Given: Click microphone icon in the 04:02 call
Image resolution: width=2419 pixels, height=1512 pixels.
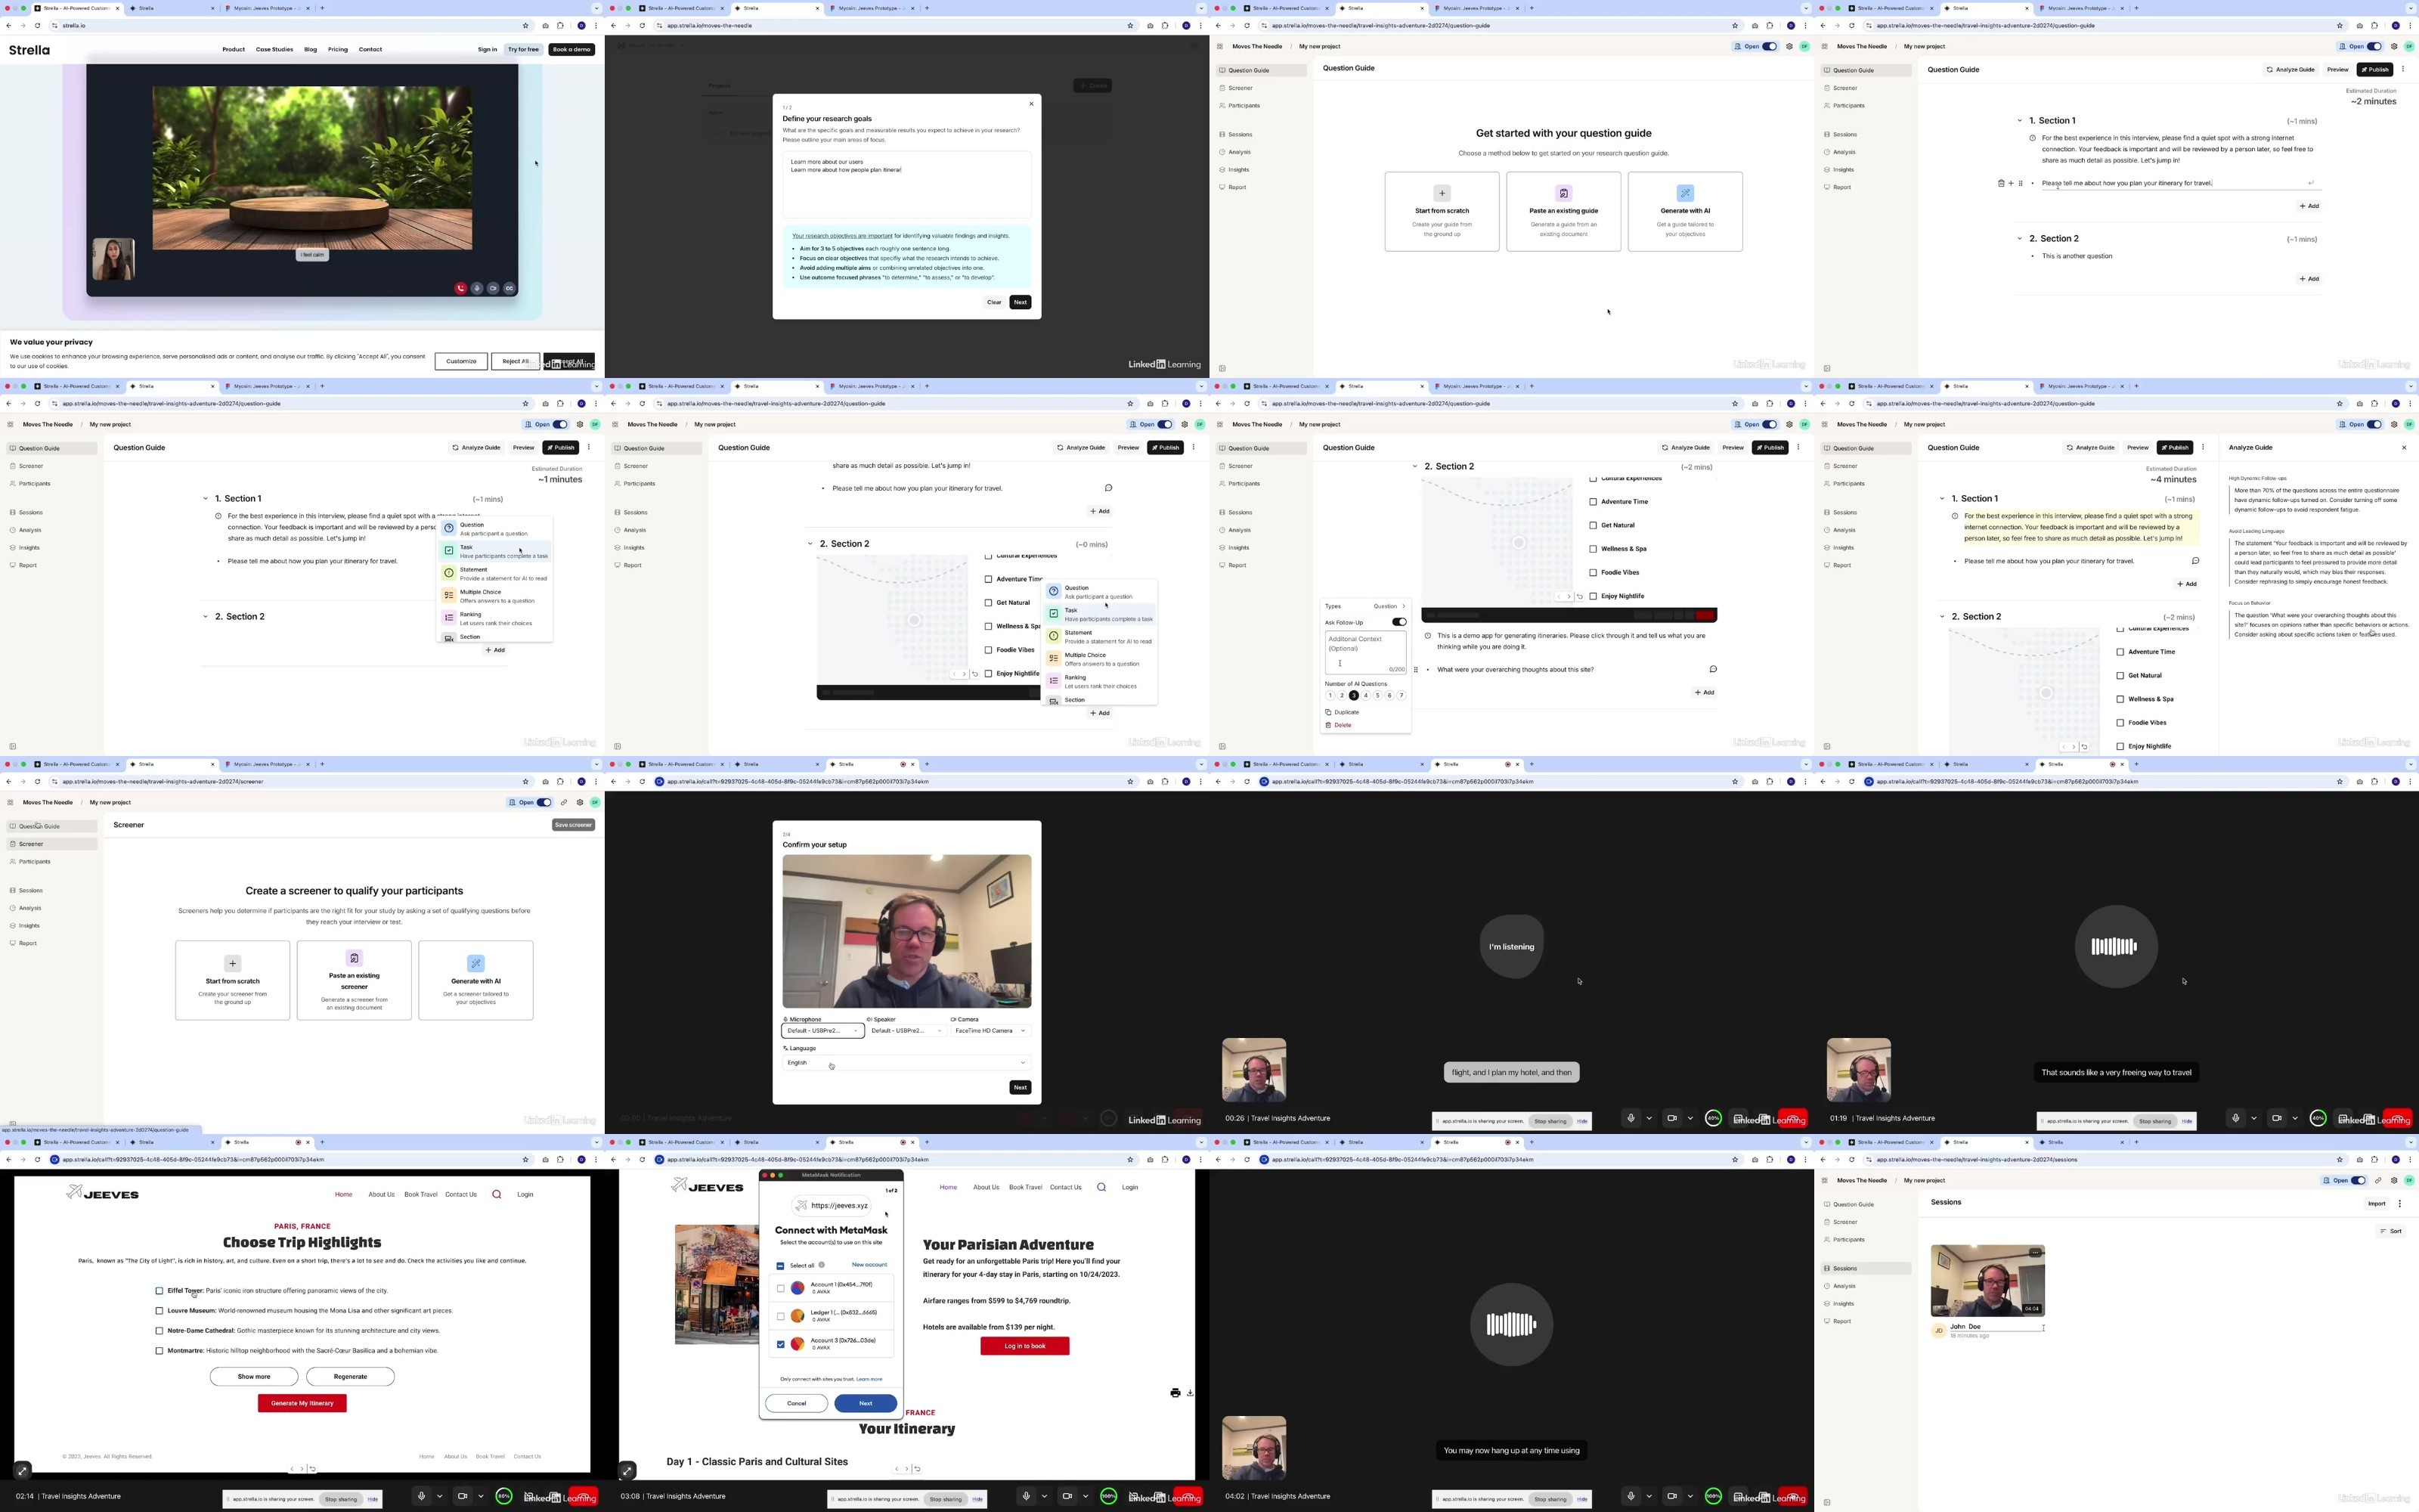Looking at the screenshot, I should (x=1631, y=1496).
